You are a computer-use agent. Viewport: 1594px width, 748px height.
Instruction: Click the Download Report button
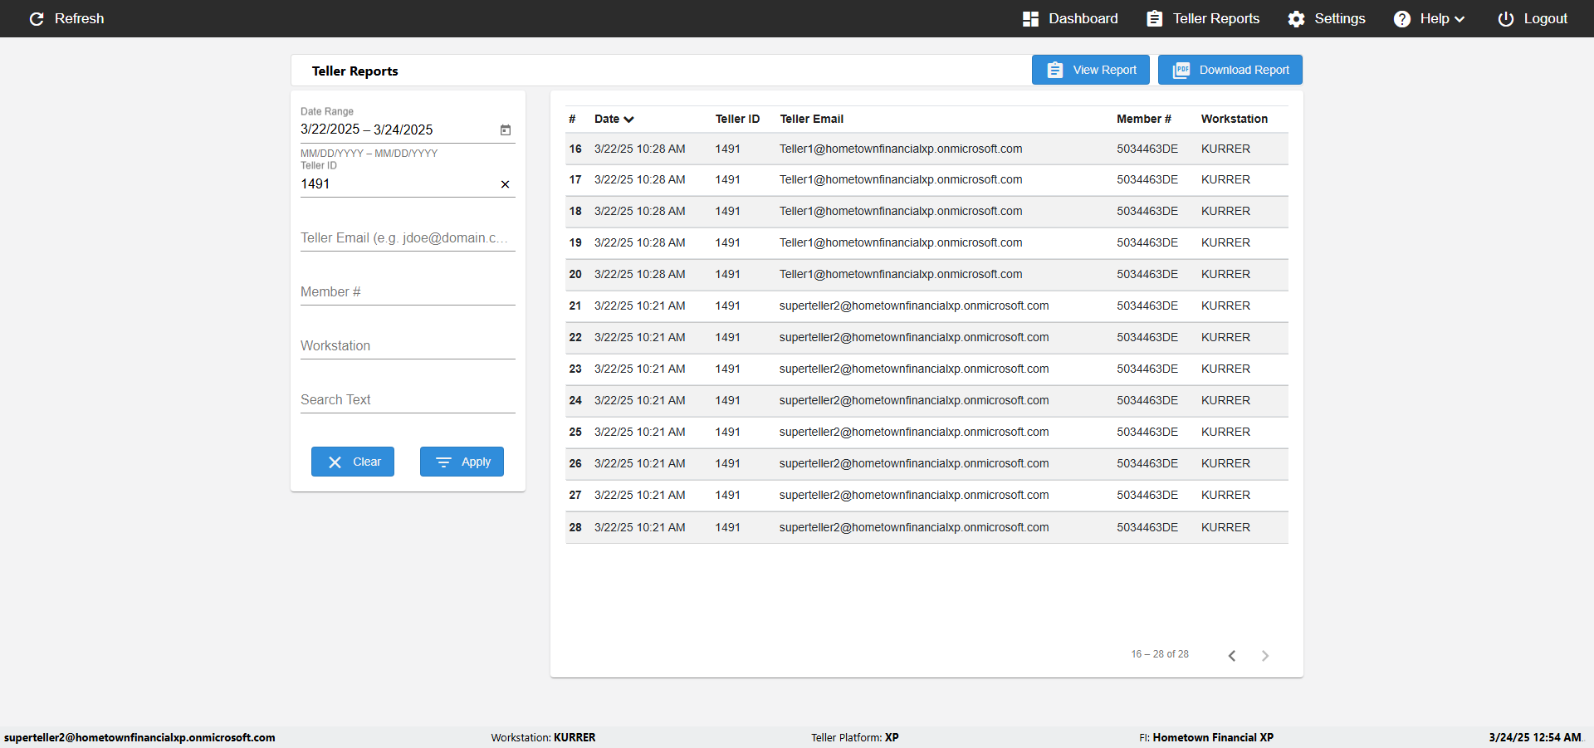[1230, 70]
